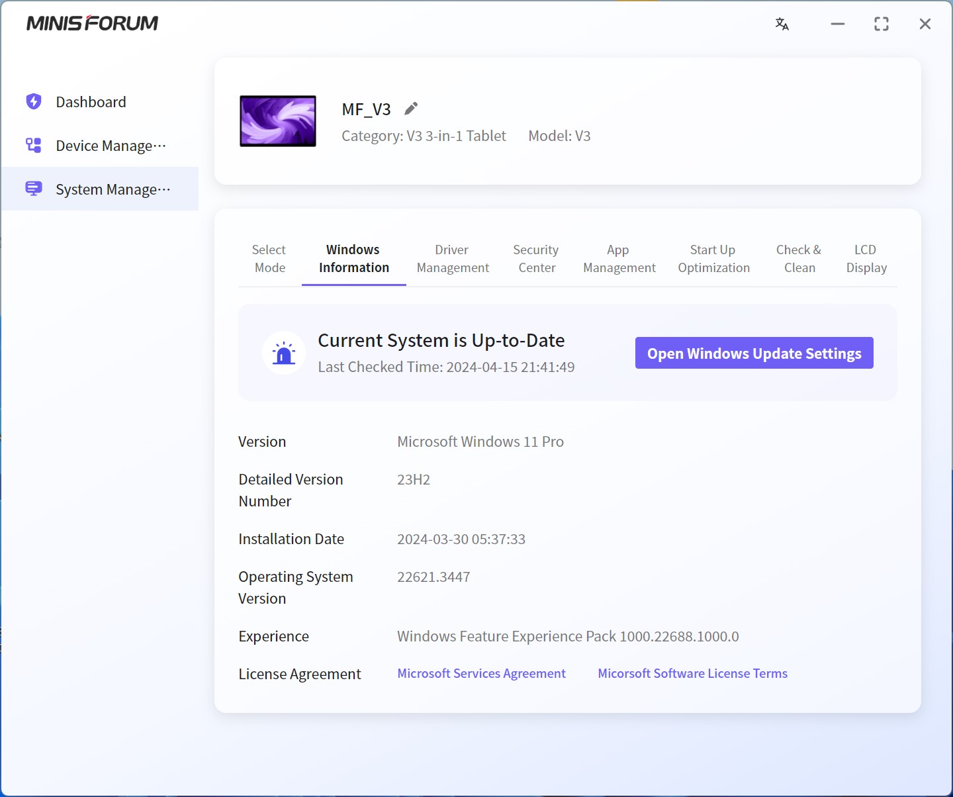Click the Device Management sidebar icon
Screen dimensions: 953x797
point(34,145)
